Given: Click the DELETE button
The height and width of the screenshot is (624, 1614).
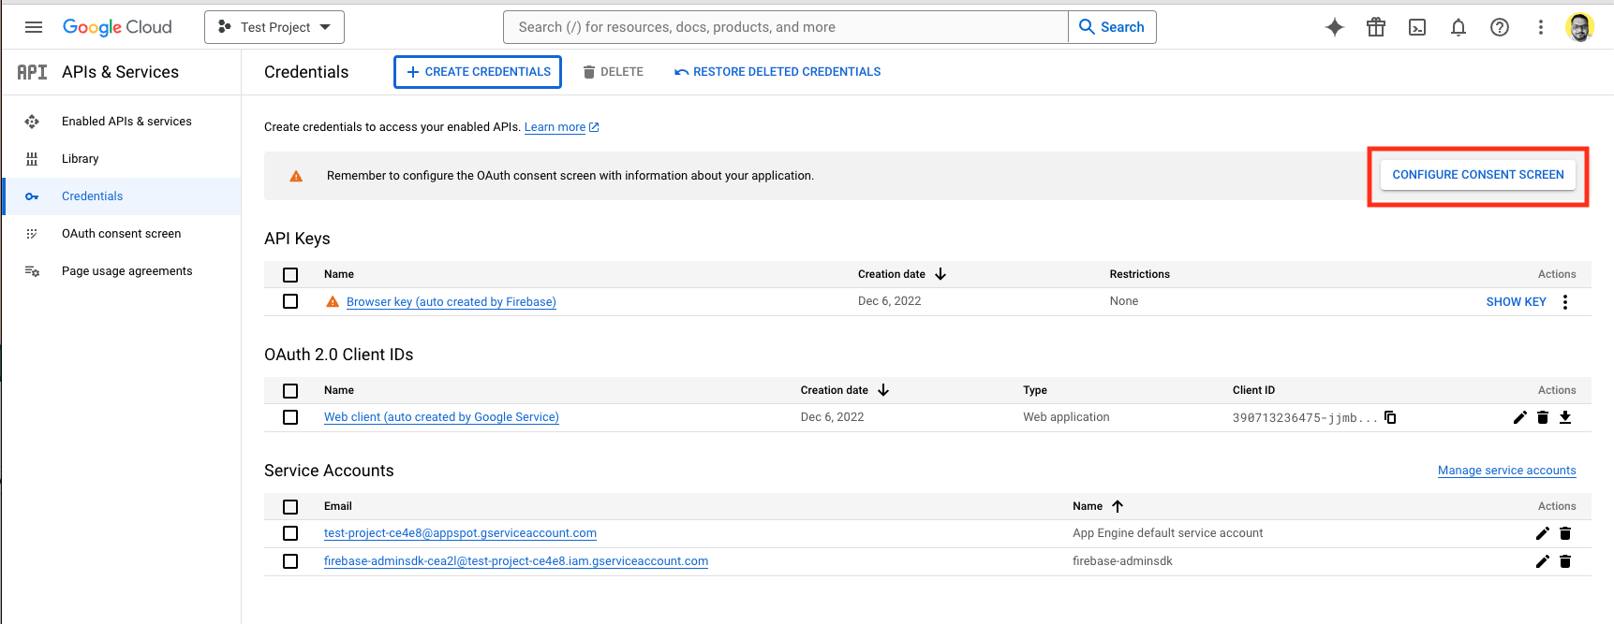Looking at the screenshot, I should pyautogui.click(x=614, y=72).
